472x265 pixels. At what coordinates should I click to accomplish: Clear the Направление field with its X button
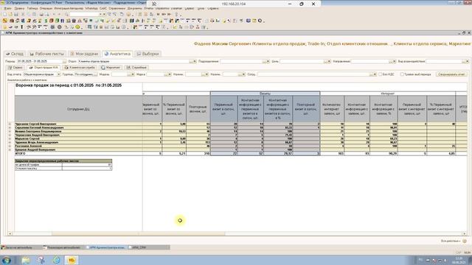[394, 61]
